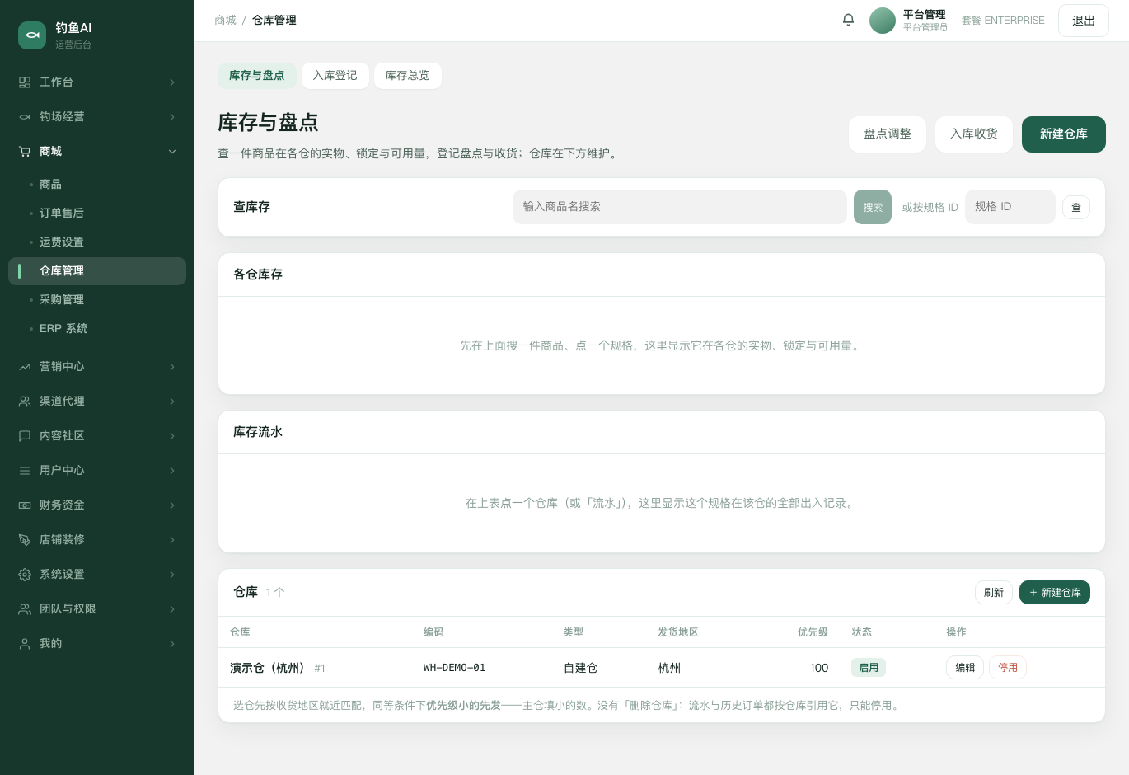The image size is (1129, 775).
Task: Click the 启用 status badge
Action: tap(869, 668)
